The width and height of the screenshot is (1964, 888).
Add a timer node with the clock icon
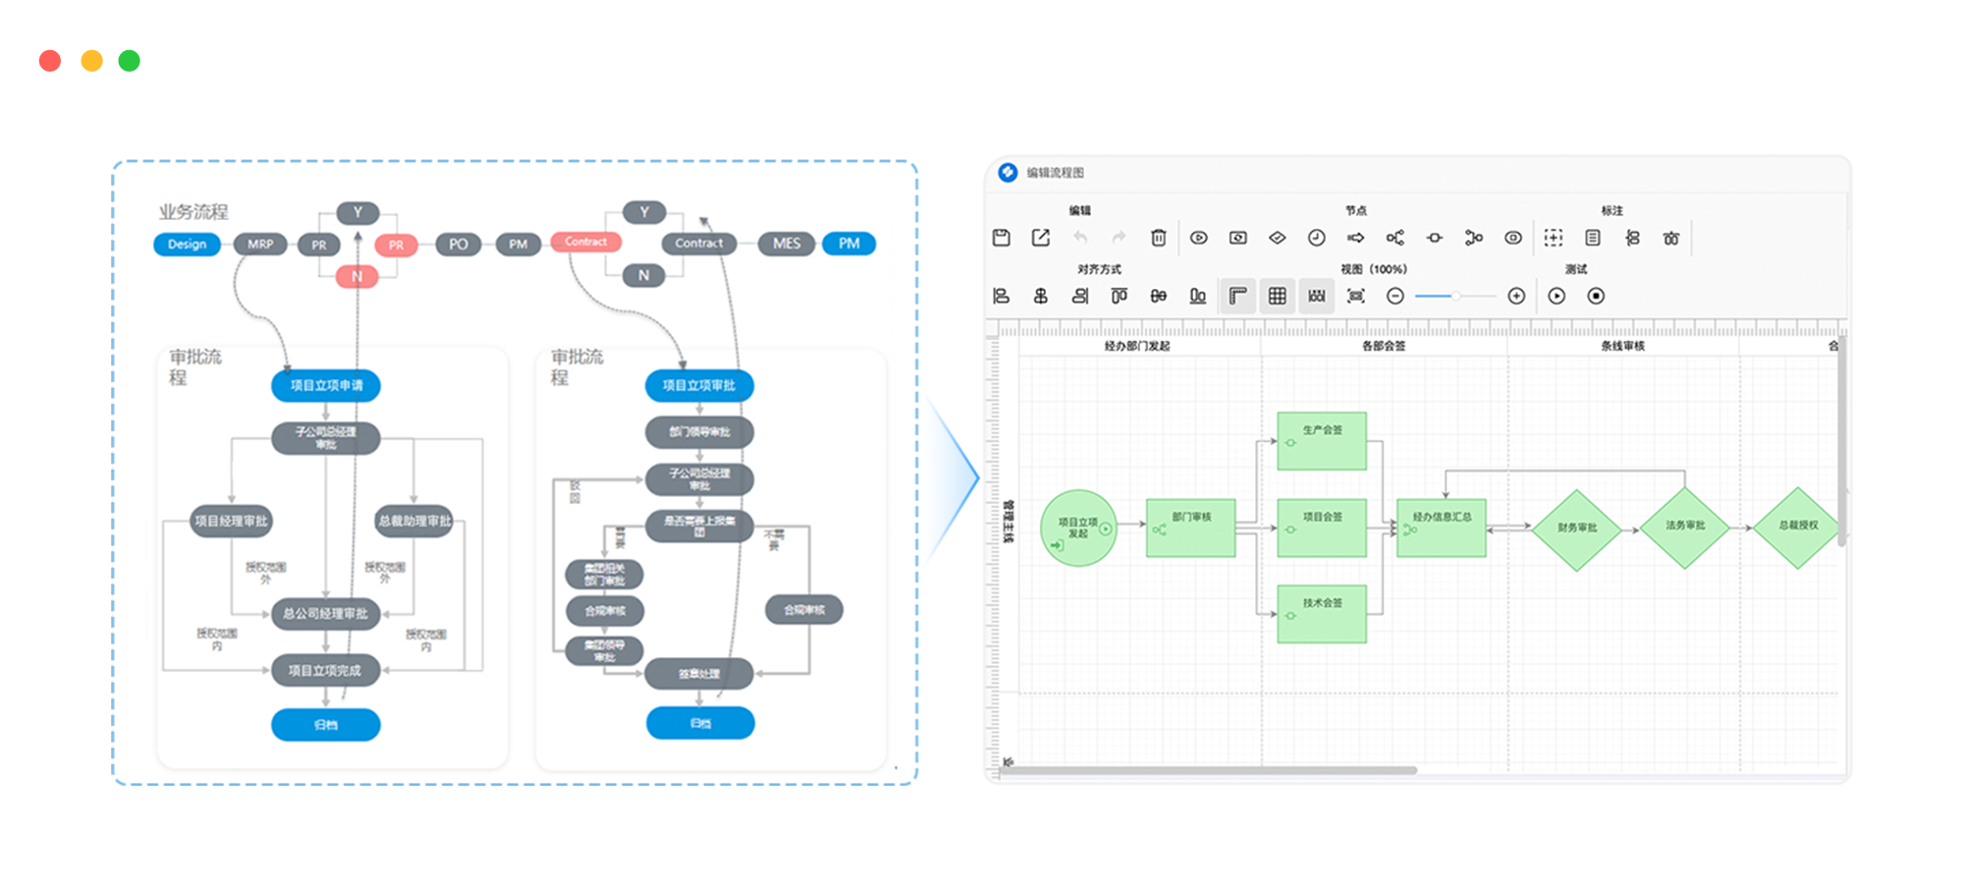click(x=1317, y=238)
